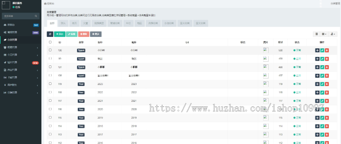Click the ID column header to sort
This screenshot has height=144, width=341.
[59, 42]
